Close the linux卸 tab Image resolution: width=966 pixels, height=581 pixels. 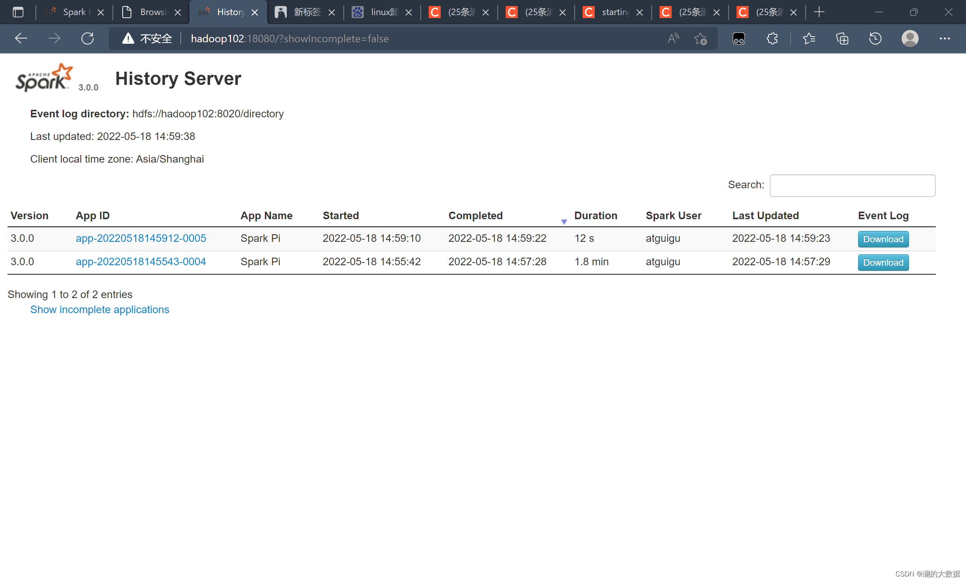point(408,12)
